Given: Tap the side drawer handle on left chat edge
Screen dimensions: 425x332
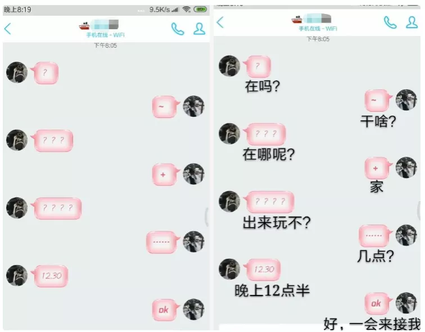Looking at the screenshot, I should coord(207,217).
